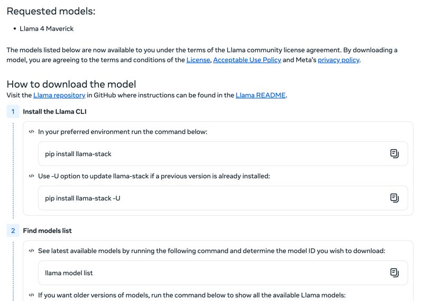
Task: Click inside the "pip install llama-stack -U" code box
Action: [212, 198]
